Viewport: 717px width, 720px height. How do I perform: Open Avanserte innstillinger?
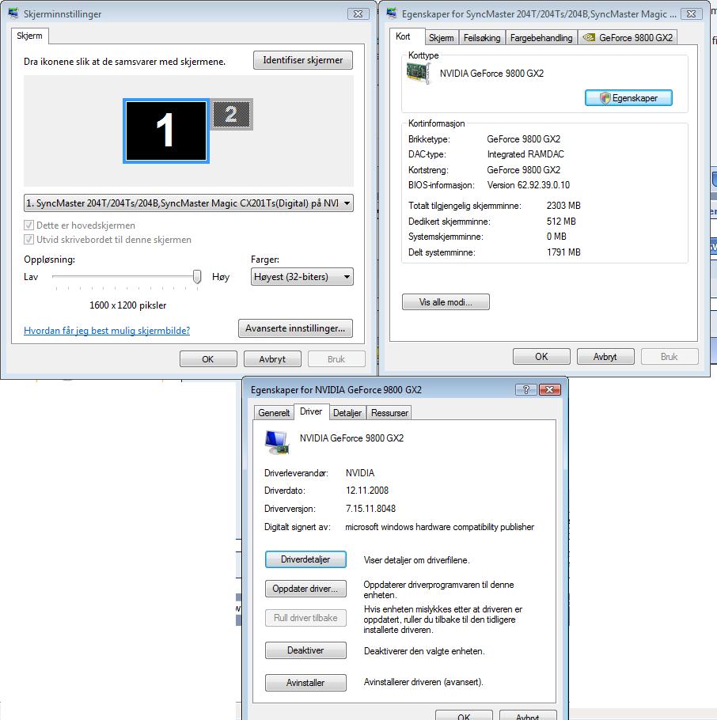(x=295, y=328)
